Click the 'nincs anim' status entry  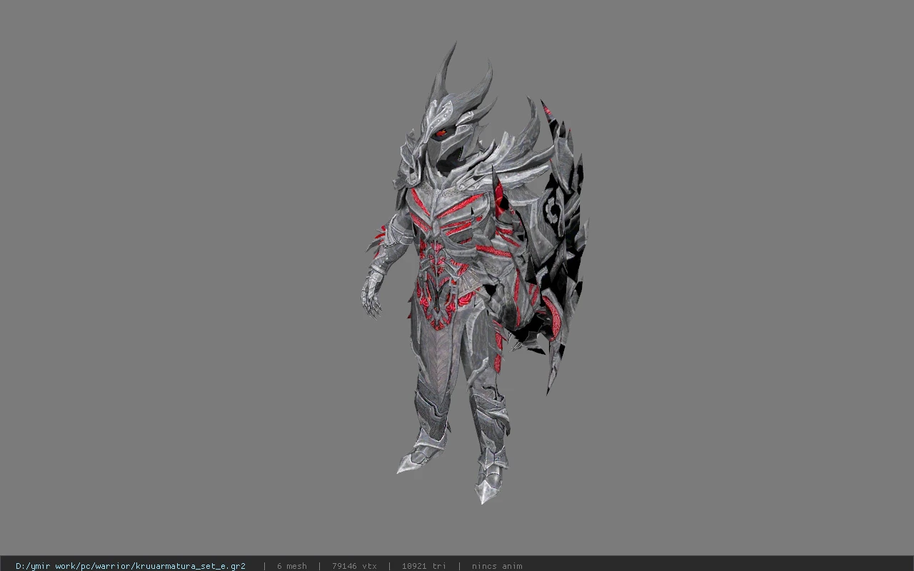click(497, 566)
